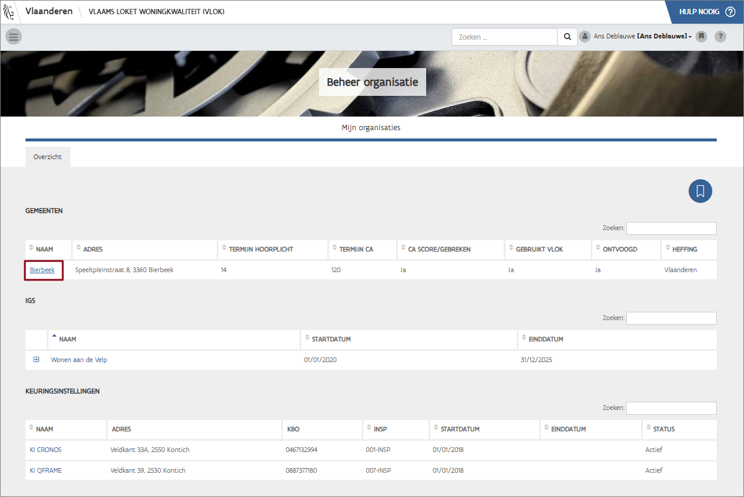This screenshot has height=497, width=744.
Task: Open the Ans Deblauwe user dropdown
Action: click(x=663, y=37)
